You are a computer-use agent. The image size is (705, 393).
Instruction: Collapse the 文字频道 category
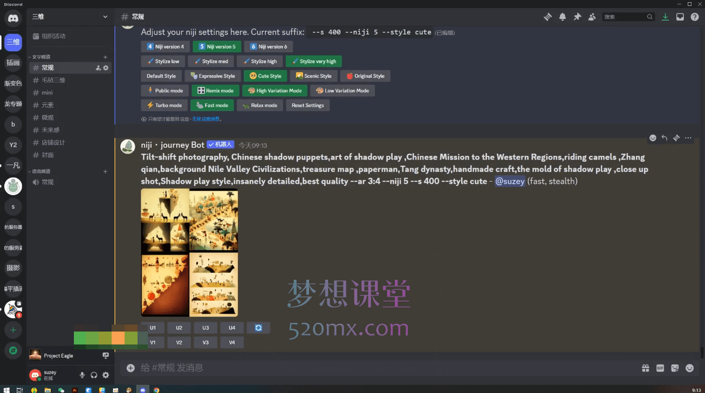[42, 57]
